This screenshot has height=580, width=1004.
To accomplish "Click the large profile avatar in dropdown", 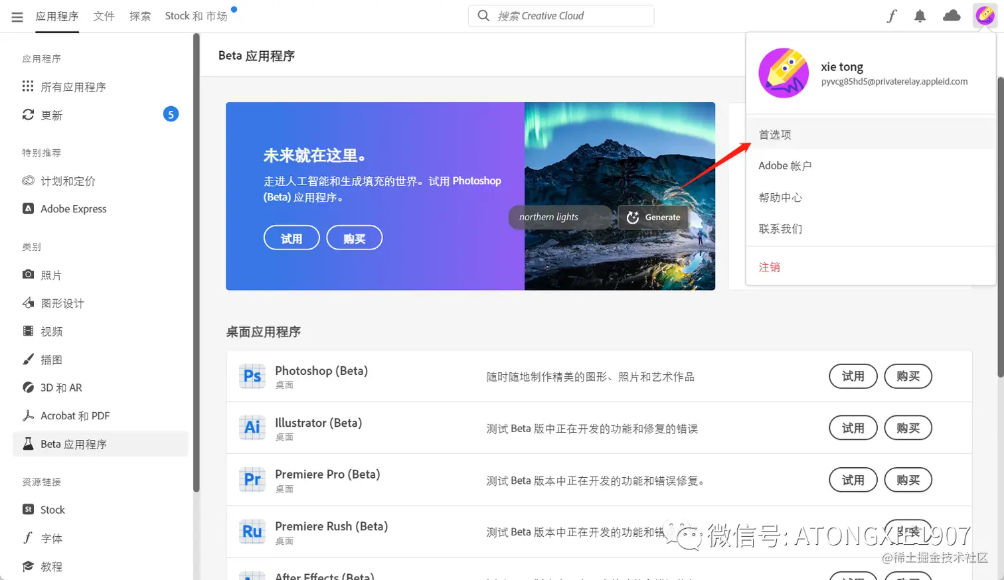I will [x=784, y=73].
